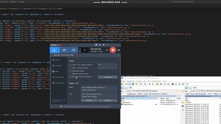Pause the Bandicam recording
Image resolution: width=221 pixels, height=124 pixels.
click(x=107, y=50)
